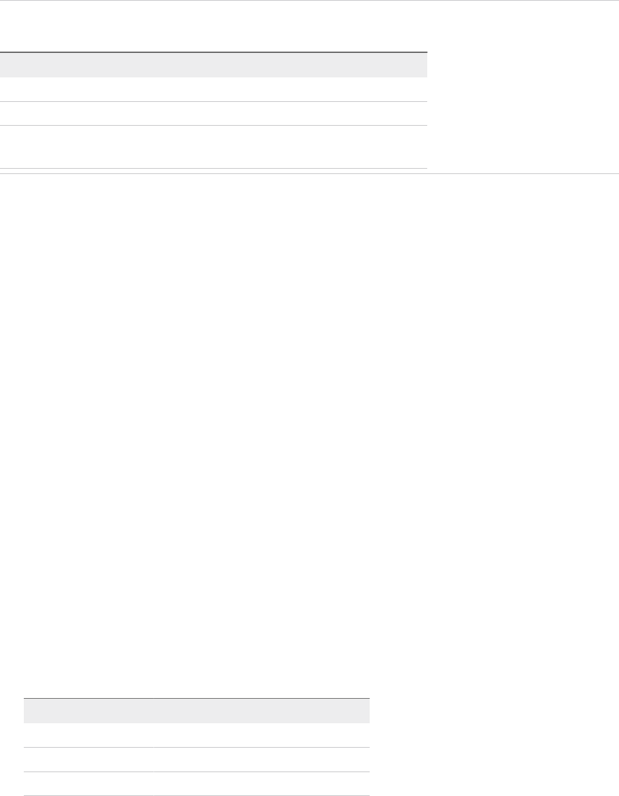Click the bottom border line of the wider table
Screen dimensions: 619x796
coord(214,169)
